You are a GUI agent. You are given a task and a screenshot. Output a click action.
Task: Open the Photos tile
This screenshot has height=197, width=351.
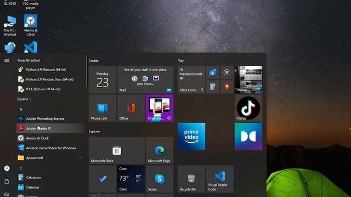point(248,80)
